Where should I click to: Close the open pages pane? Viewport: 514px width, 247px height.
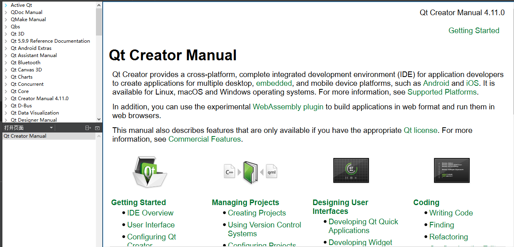[97, 128]
